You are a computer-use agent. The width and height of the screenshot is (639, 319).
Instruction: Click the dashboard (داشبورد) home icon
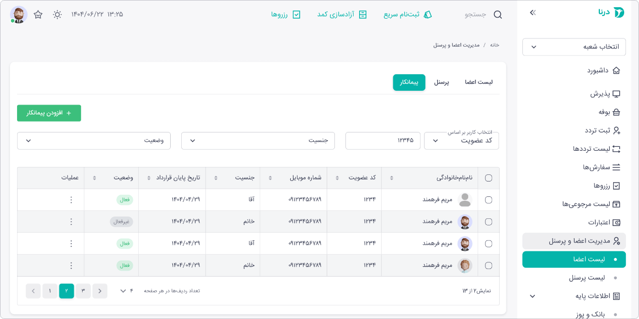coord(616,71)
